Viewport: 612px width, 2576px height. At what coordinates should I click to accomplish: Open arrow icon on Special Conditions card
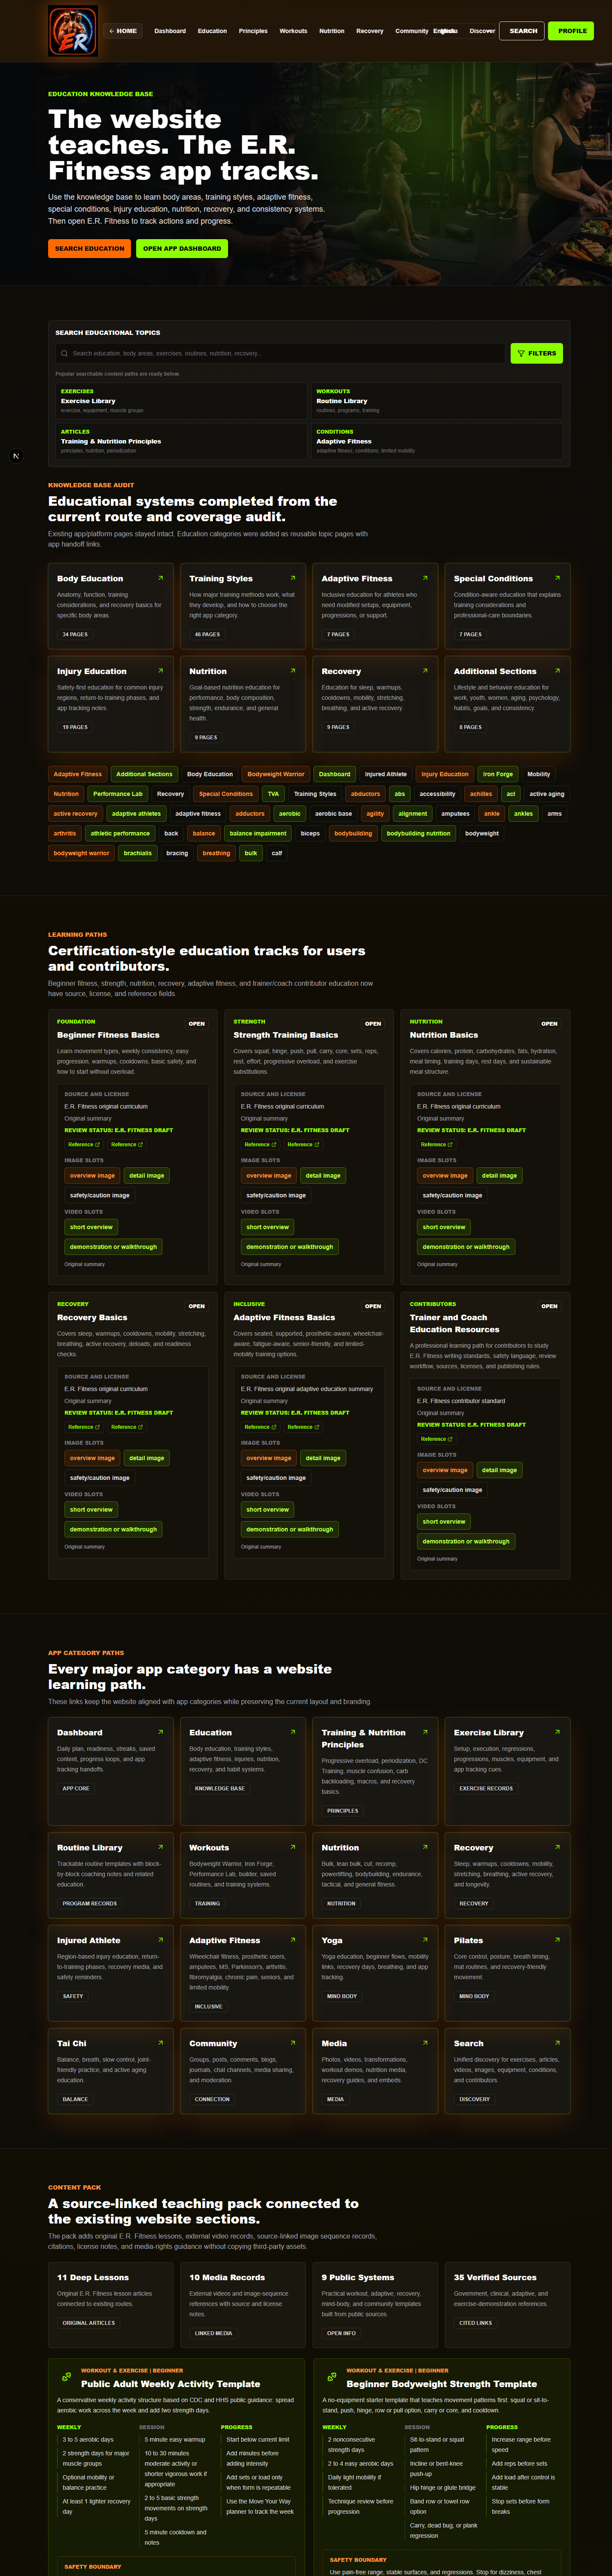(x=557, y=578)
